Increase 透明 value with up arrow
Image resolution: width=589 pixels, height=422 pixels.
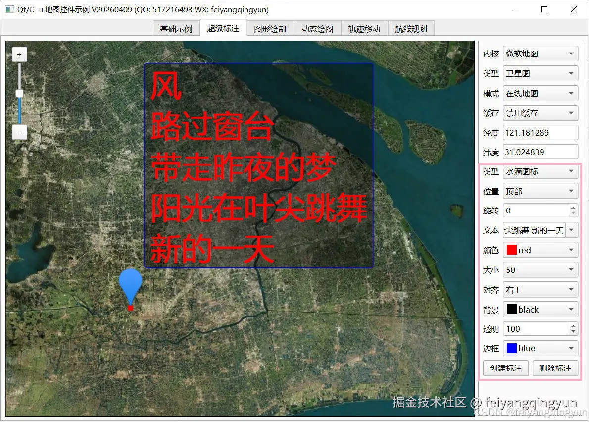pos(573,325)
